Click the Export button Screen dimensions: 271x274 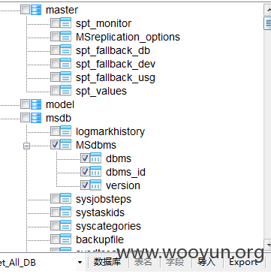[243, 262]
